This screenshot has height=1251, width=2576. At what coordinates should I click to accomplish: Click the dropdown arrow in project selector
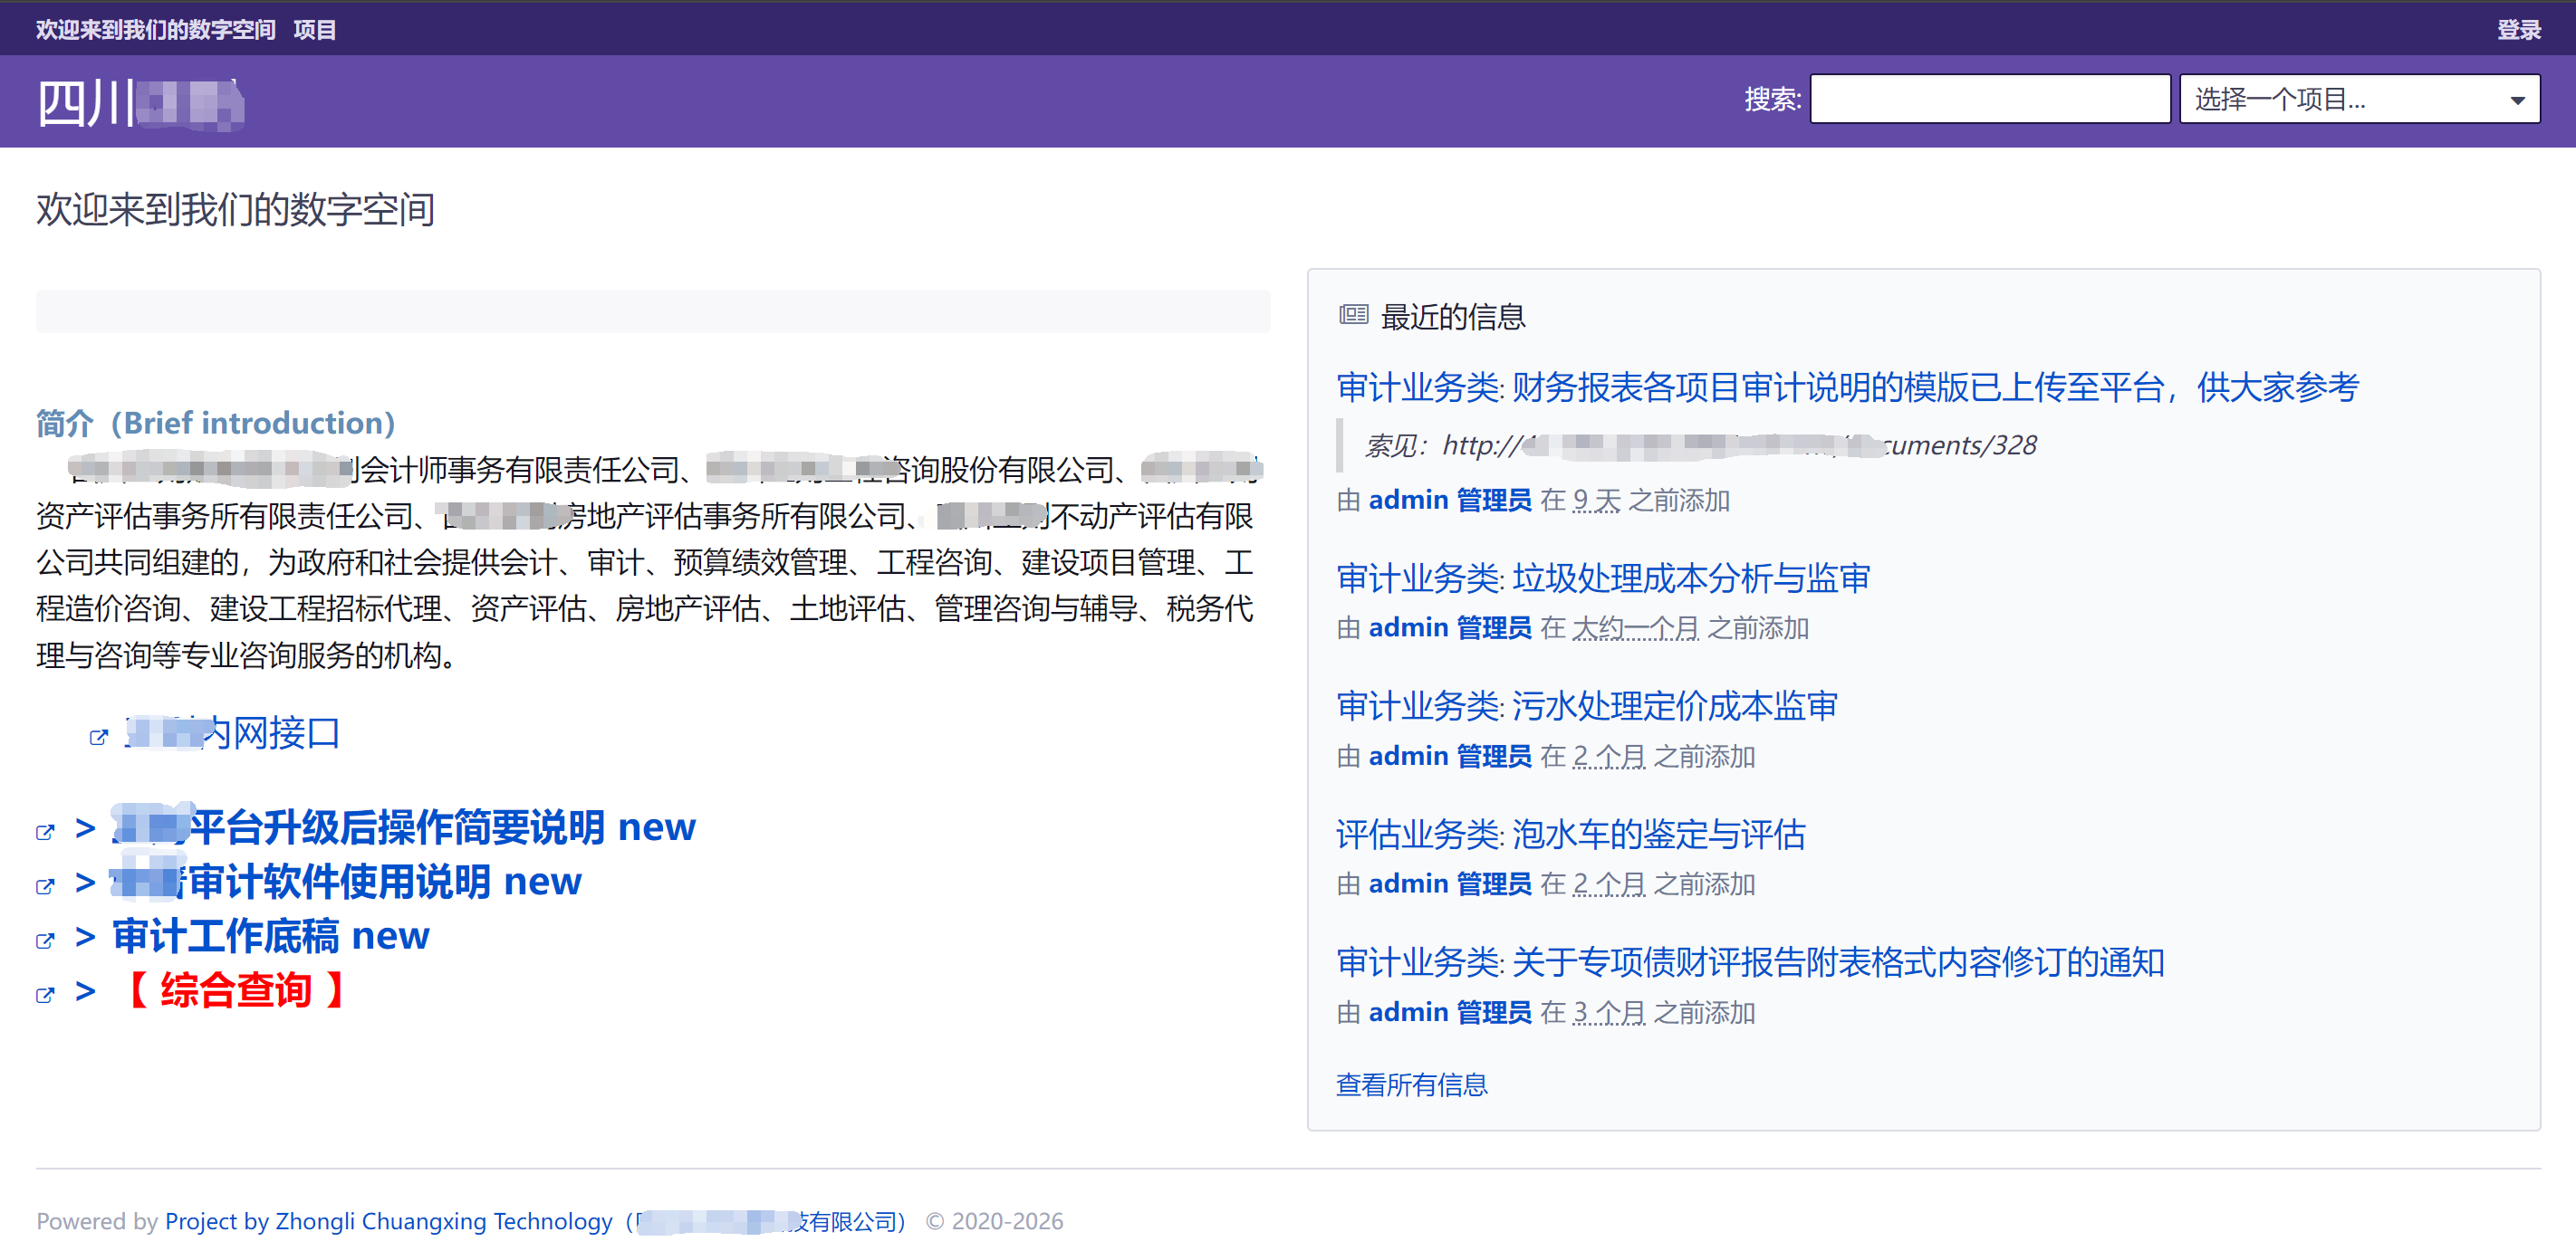[2517, 100]
